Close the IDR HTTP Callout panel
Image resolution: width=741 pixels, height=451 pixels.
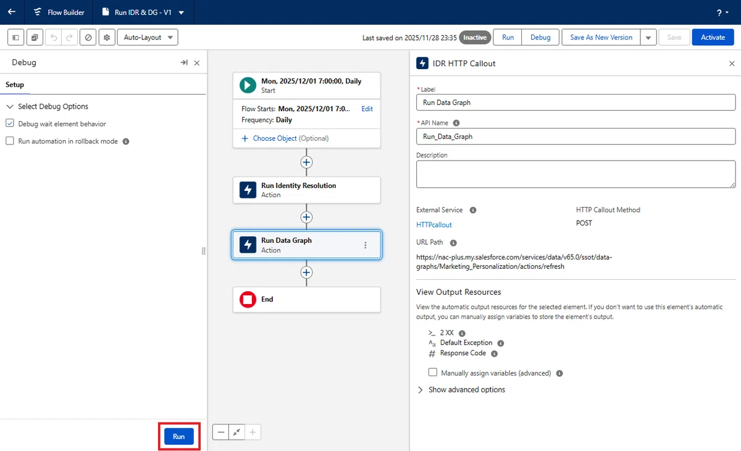coord(732,64)
